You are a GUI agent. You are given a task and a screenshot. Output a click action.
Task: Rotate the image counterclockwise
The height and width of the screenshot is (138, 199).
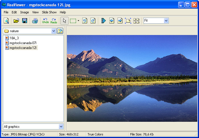(x=85, y=21)
